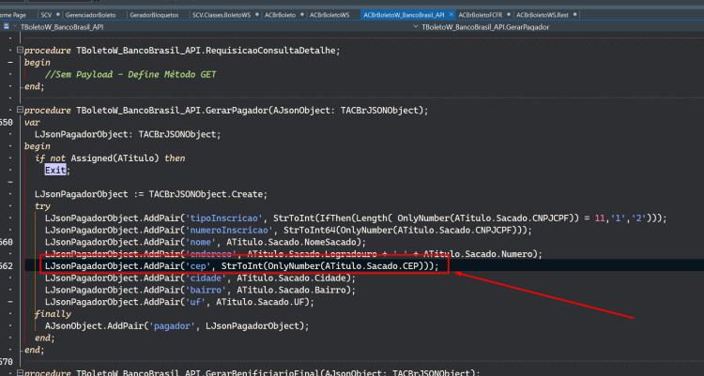Click the 'uf' AddPair line
The width and height of the screenshot is (704, 376).
click(179, 302)
